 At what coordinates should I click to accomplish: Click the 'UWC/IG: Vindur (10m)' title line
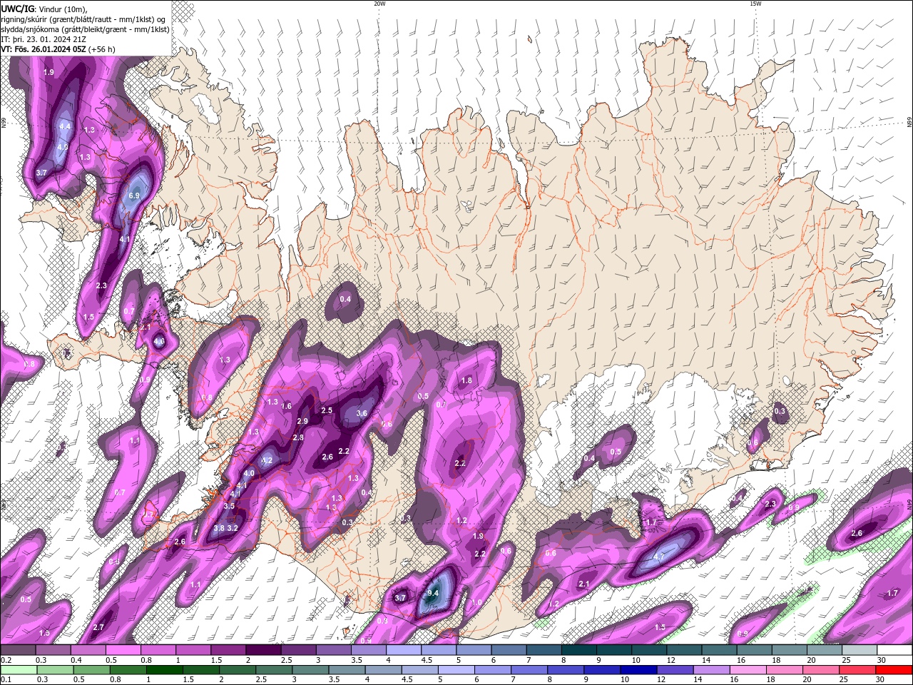44,9
